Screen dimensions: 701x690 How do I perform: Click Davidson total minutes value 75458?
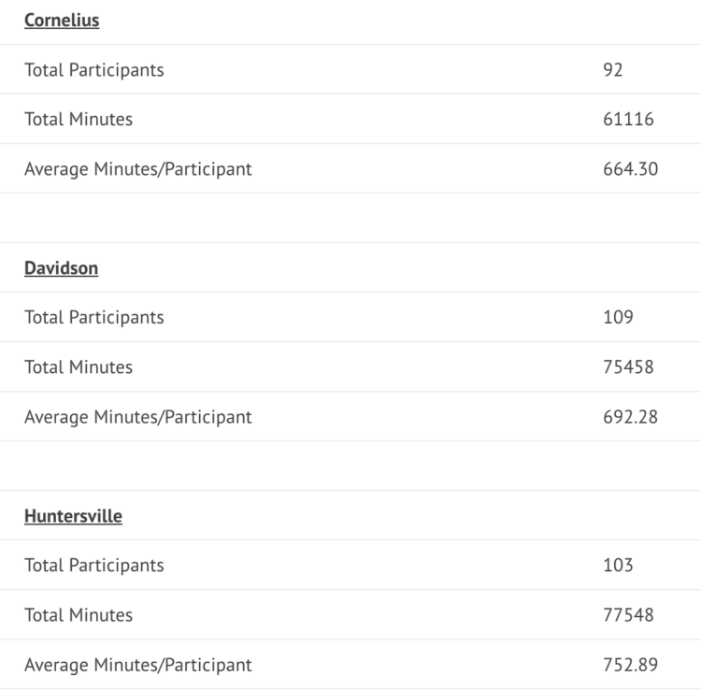(x=629, y=367)
